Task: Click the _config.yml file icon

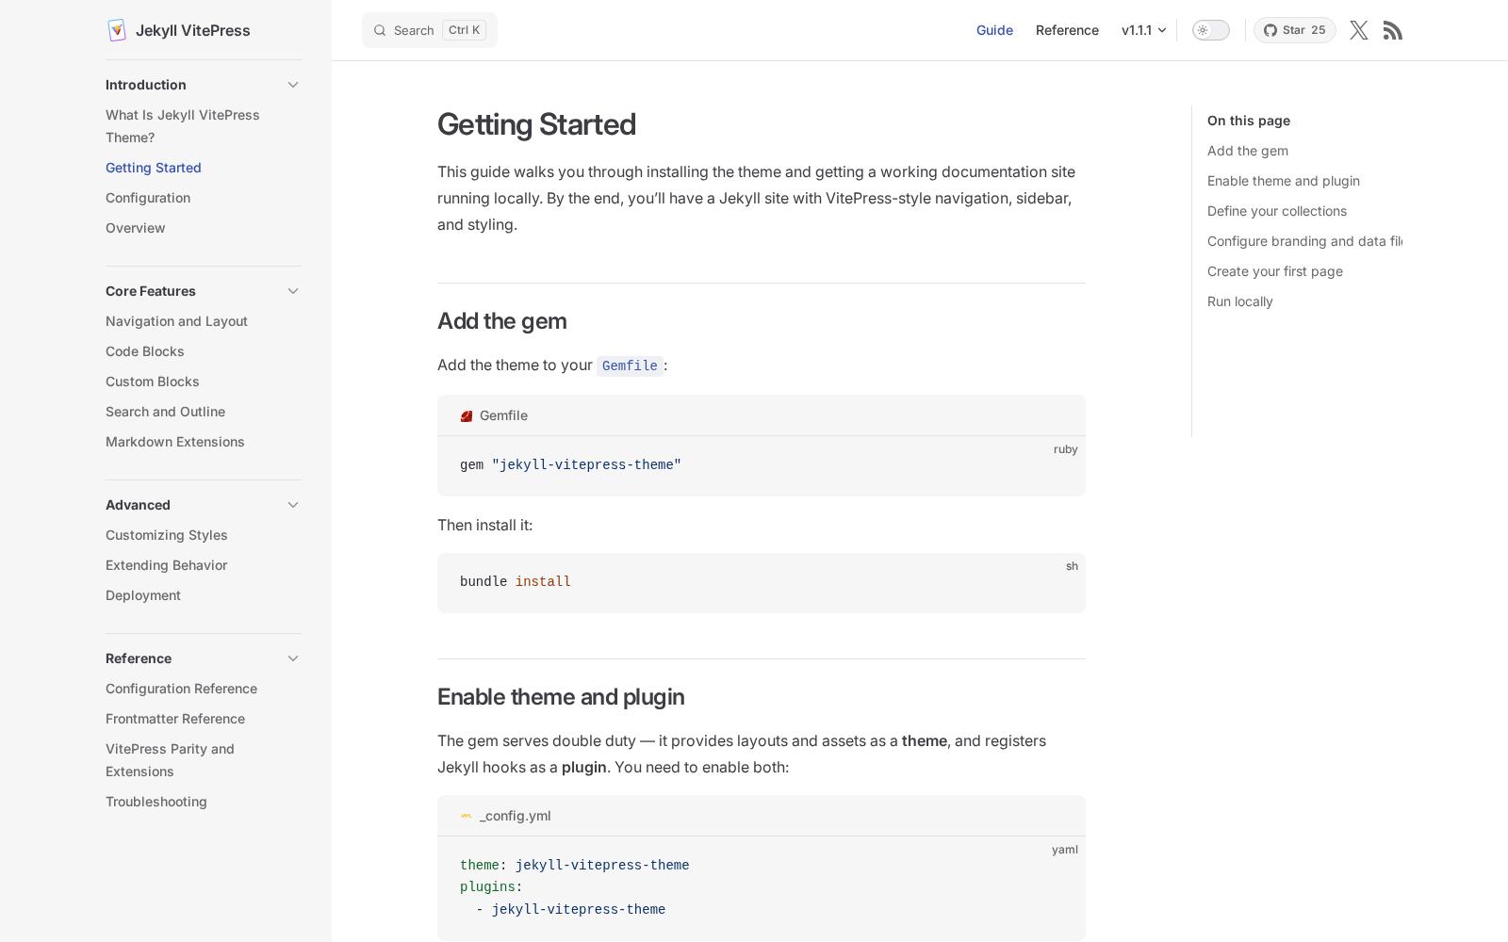Action: (466, 816)
